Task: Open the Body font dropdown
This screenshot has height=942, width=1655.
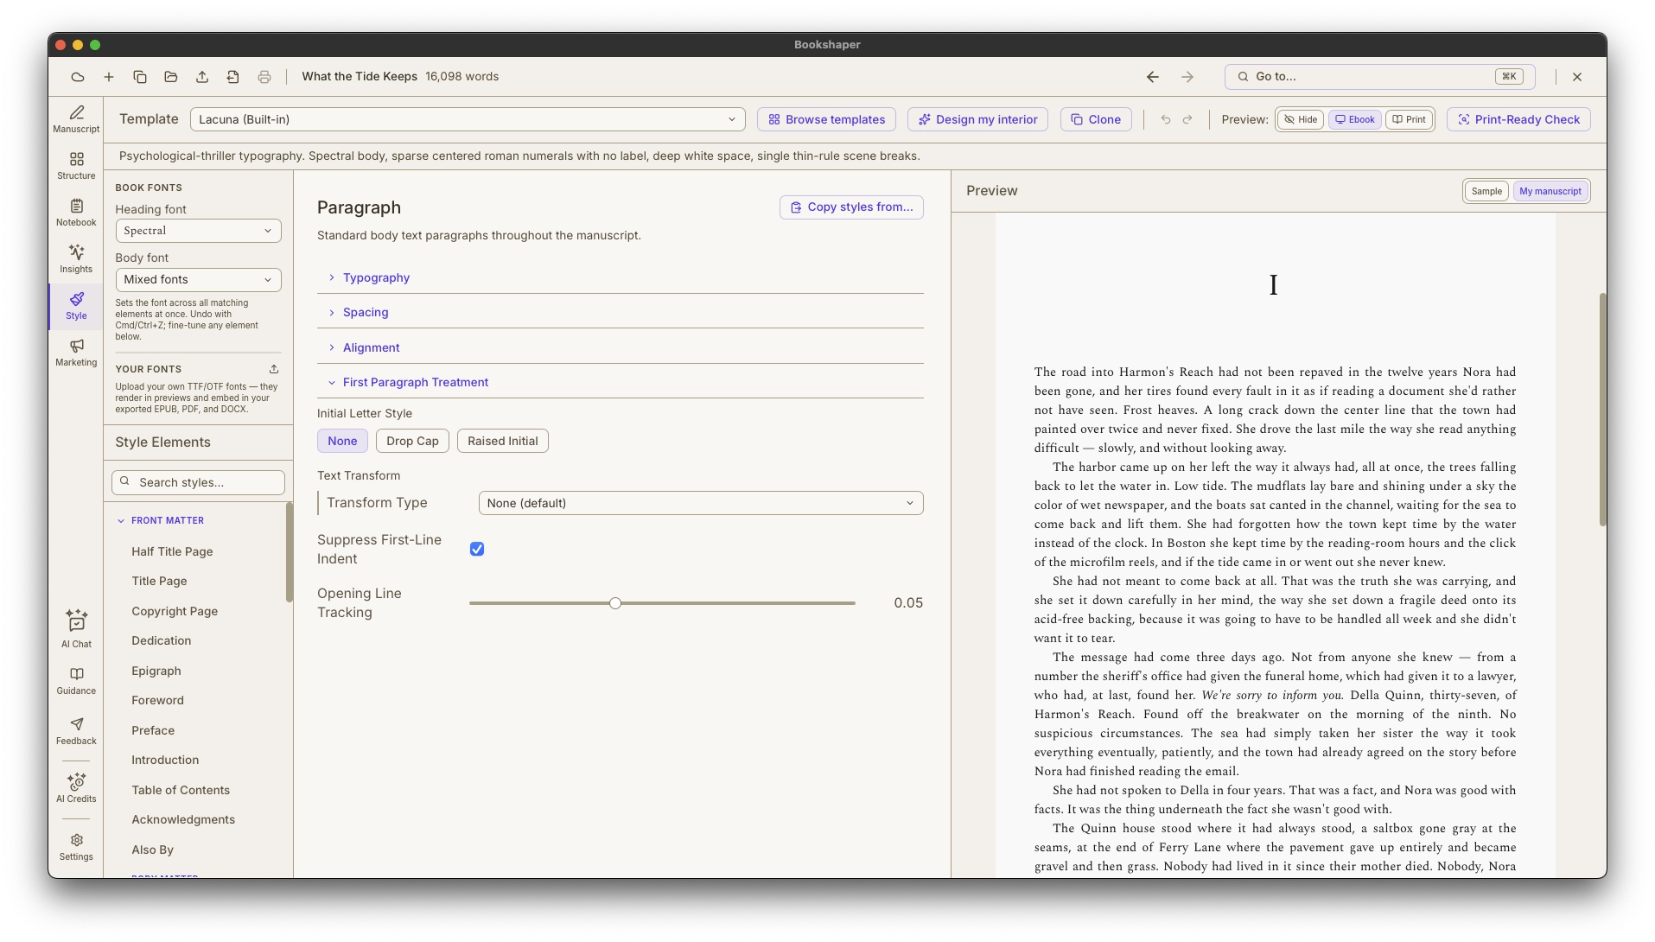Action: point(198,279)
